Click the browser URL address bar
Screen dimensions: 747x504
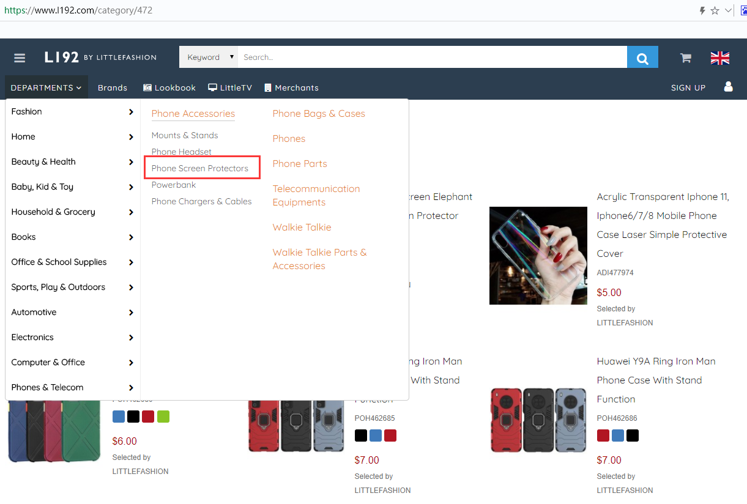point(349,10)
